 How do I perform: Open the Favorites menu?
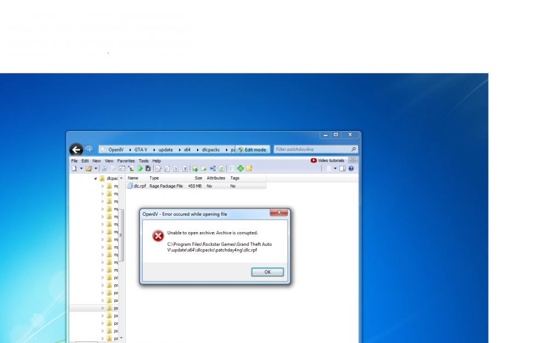point(126,161)
